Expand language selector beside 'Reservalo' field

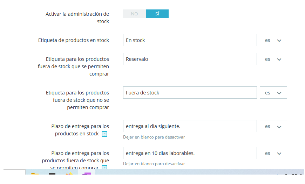[x=273, y=59]
